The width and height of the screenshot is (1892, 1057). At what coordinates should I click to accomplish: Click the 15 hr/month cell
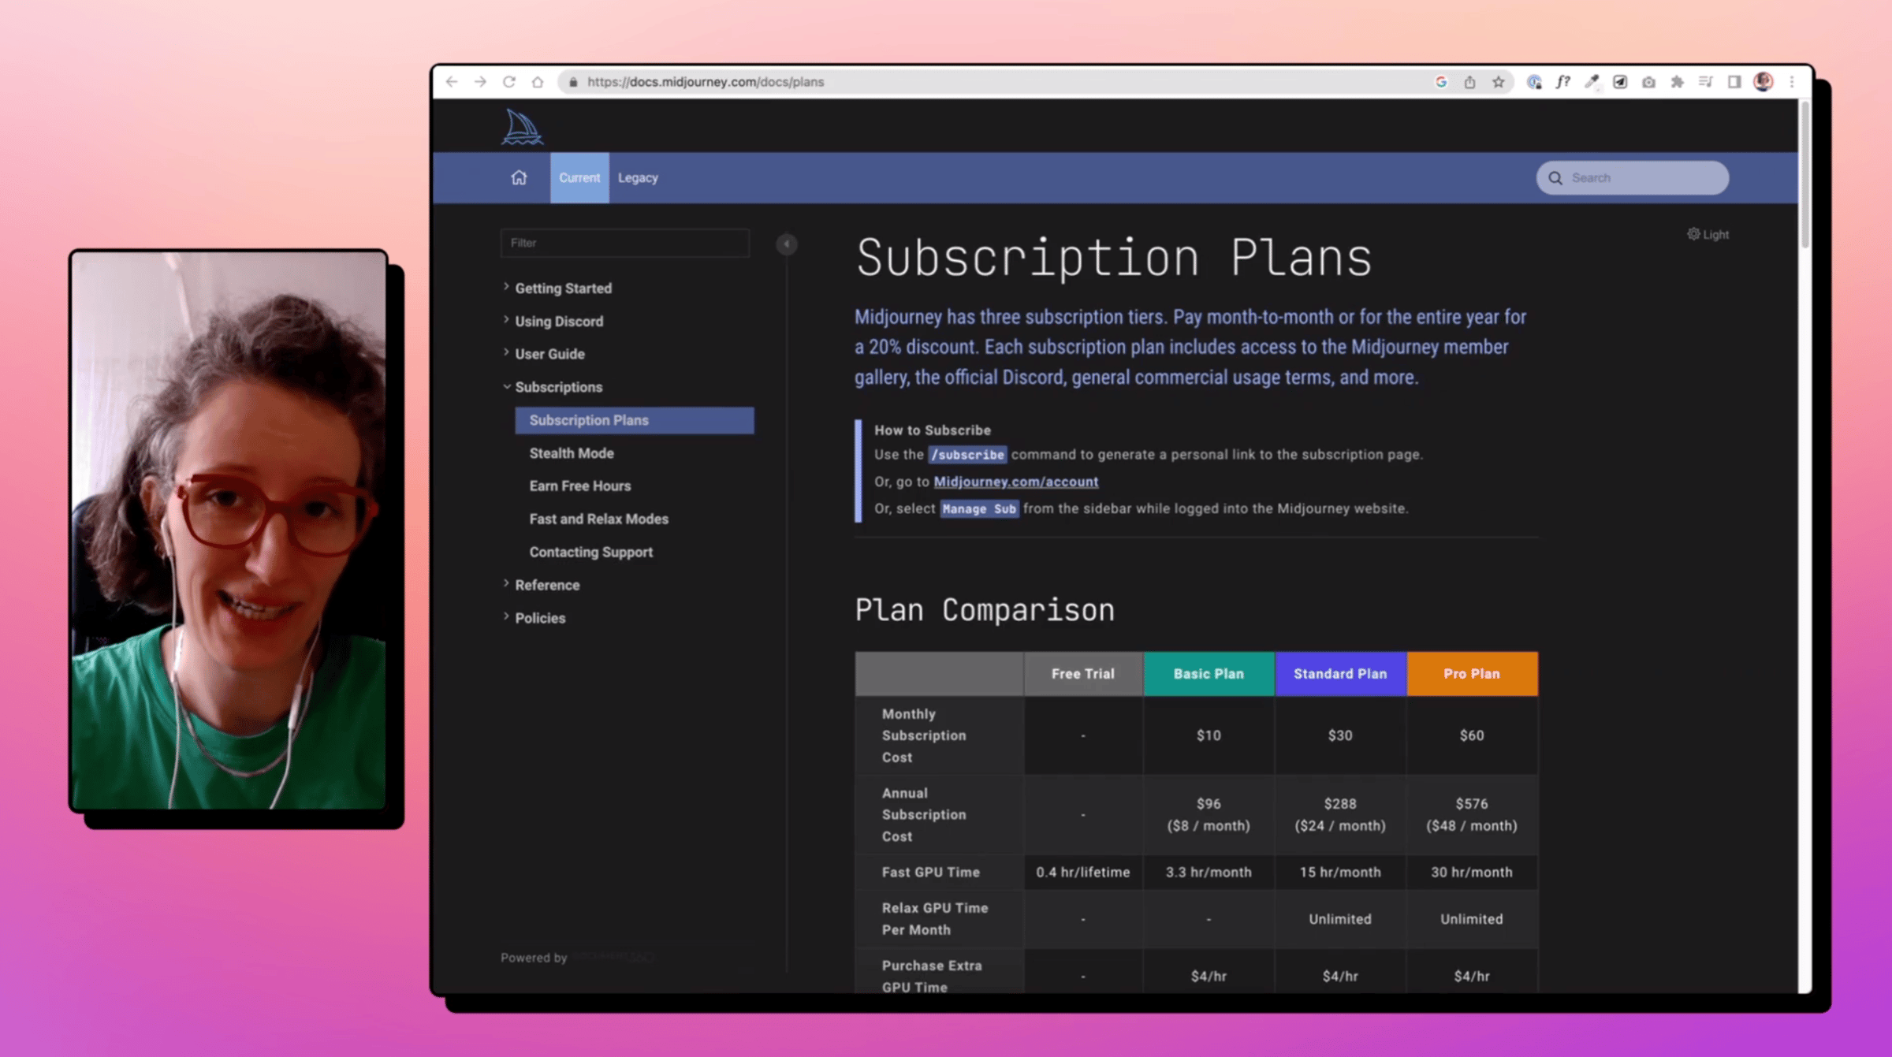[1340, 873]
